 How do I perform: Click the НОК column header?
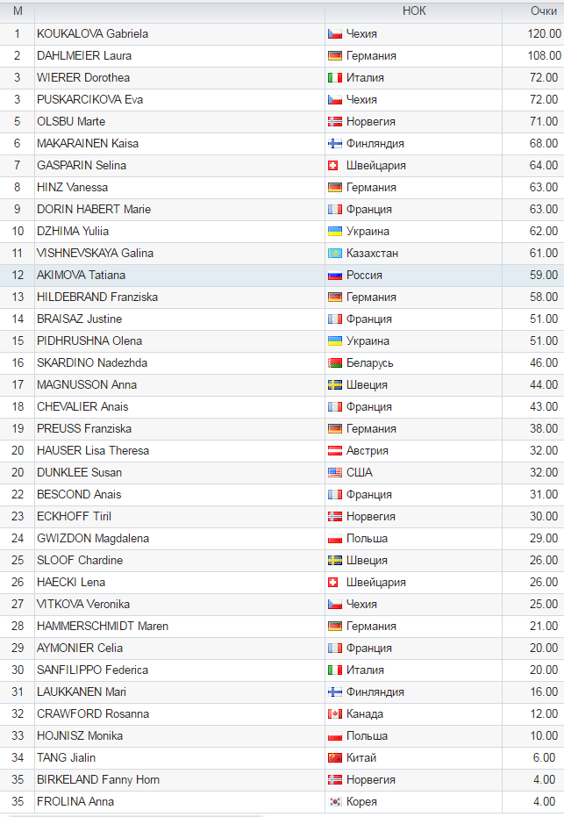point(414,11)
